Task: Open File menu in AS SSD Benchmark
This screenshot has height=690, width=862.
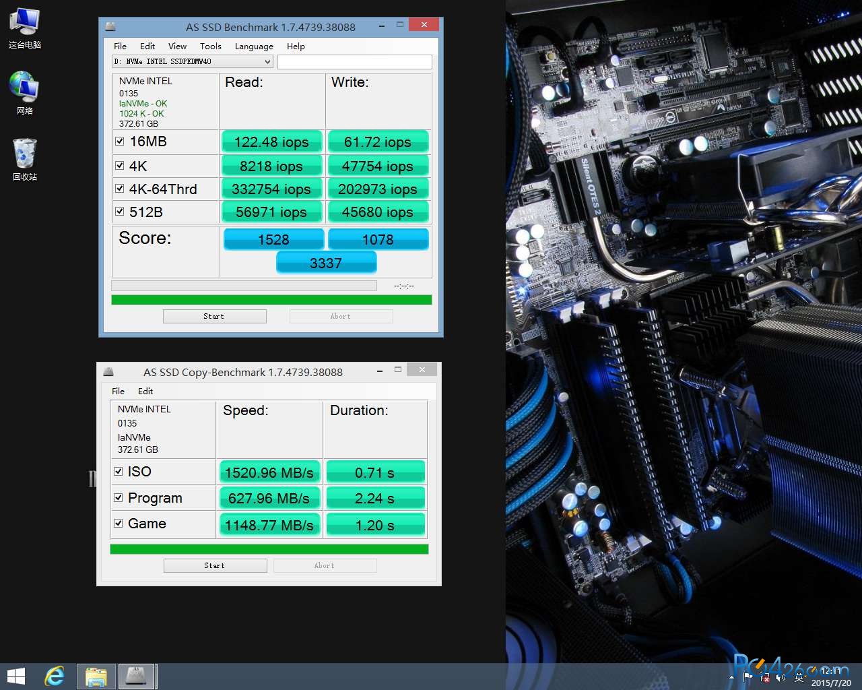Action: pyautogui.click(x=120, y=46)
